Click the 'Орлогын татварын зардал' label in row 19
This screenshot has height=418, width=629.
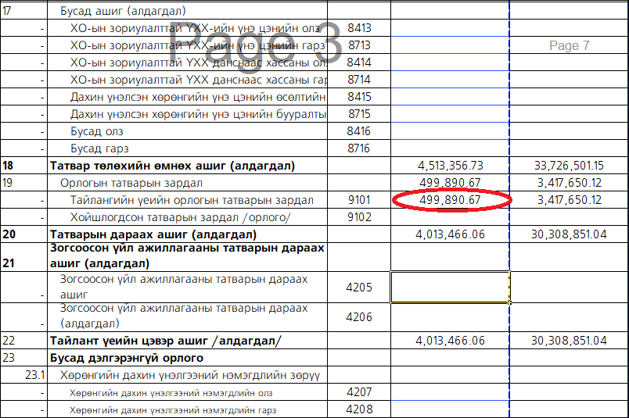pyautogui.click(x=131, y=183)
